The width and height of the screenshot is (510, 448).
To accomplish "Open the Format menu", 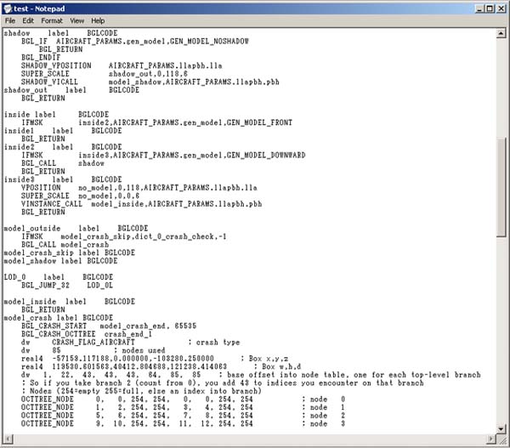I will [x=52, y=20].
